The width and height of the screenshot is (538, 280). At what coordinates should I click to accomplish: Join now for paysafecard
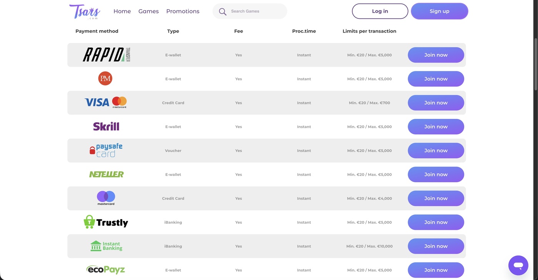(436, 150)
